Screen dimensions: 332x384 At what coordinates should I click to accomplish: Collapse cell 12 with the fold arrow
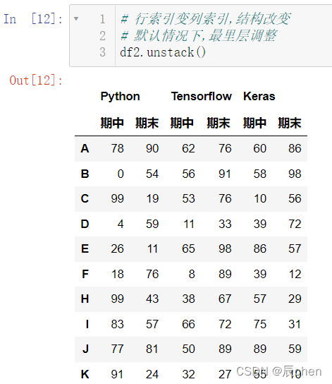point(76,18)
